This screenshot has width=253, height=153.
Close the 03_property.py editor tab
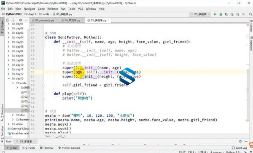[57, 20]
